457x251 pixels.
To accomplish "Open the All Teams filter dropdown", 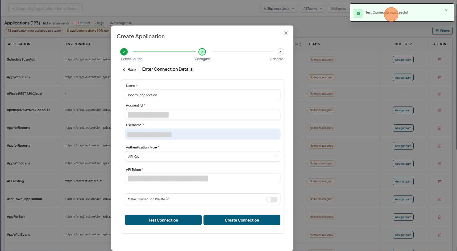I will (313, 8).
